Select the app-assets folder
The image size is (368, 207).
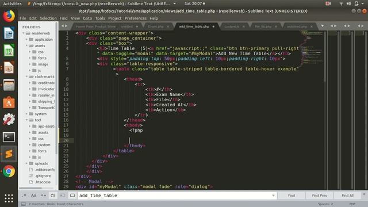[x=46, y=126]
